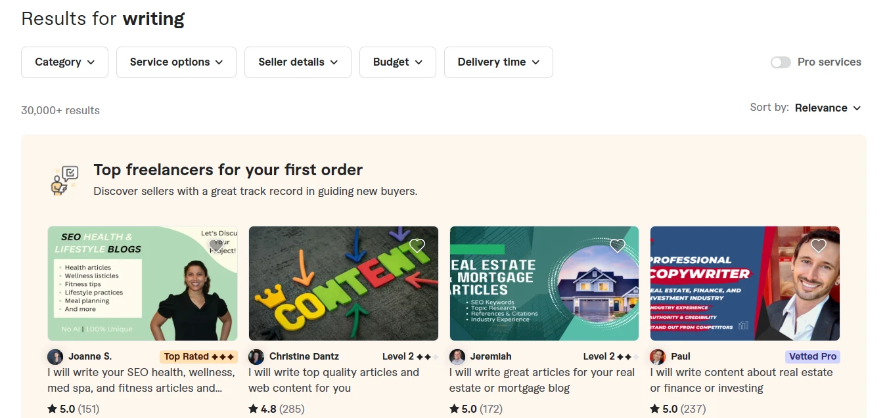Open the Service options dropdown
This screenshot has width=887, height=418.
(x=176, y=62)
